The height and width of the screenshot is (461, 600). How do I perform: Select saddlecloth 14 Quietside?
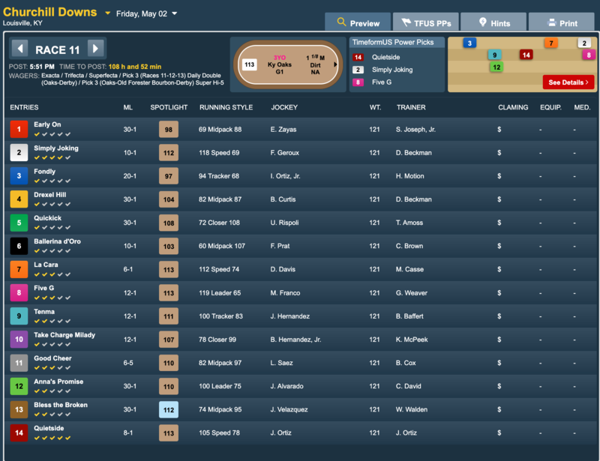click(x=19, y=433)
